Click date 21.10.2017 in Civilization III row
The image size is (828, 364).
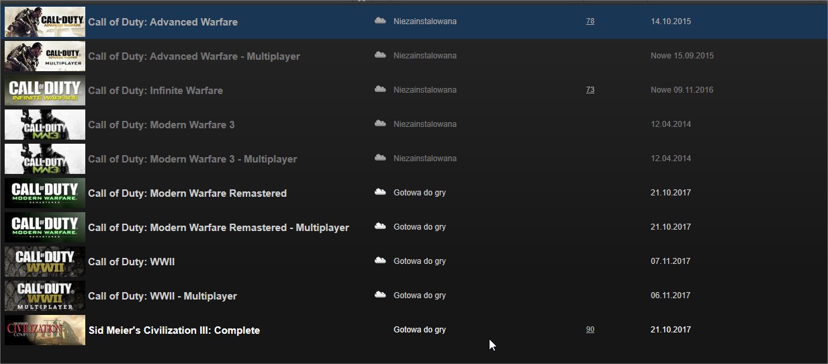click(671, 330)
